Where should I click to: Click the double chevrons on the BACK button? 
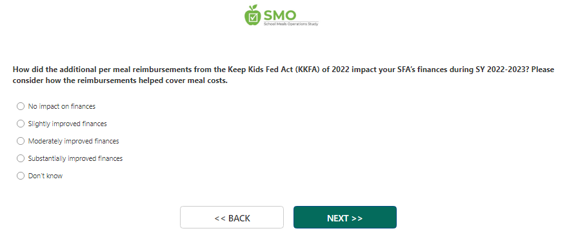(220, 218)
